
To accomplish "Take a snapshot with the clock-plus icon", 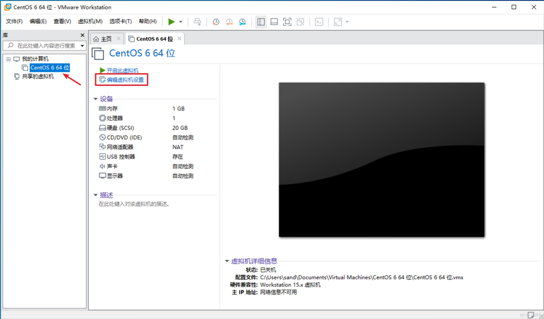I will 216,22.
